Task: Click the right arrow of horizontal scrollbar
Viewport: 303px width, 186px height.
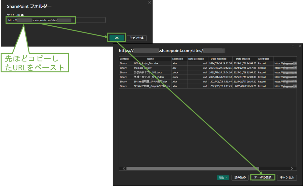Action: [x=292, y=168]
